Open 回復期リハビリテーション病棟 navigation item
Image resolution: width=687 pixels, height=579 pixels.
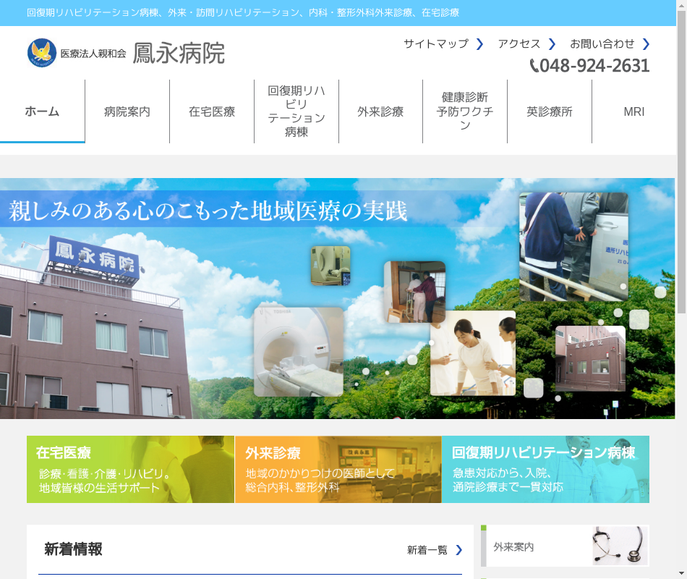click(296, 111)
